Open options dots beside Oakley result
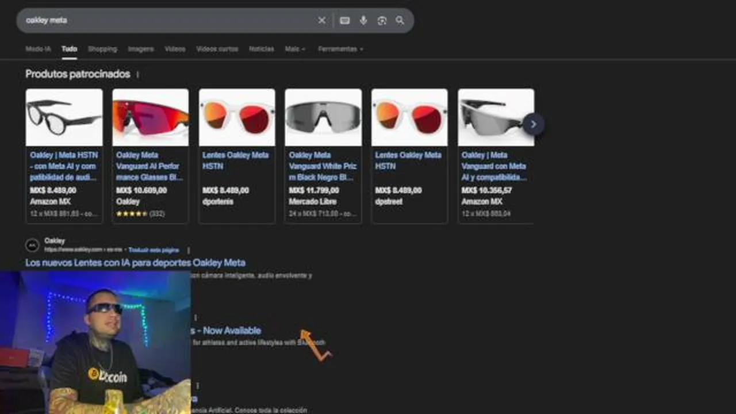 pyautogui.click(x=189, y=250)
